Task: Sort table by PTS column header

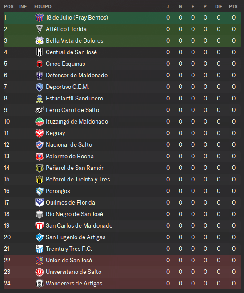Action: pos(233,7)
